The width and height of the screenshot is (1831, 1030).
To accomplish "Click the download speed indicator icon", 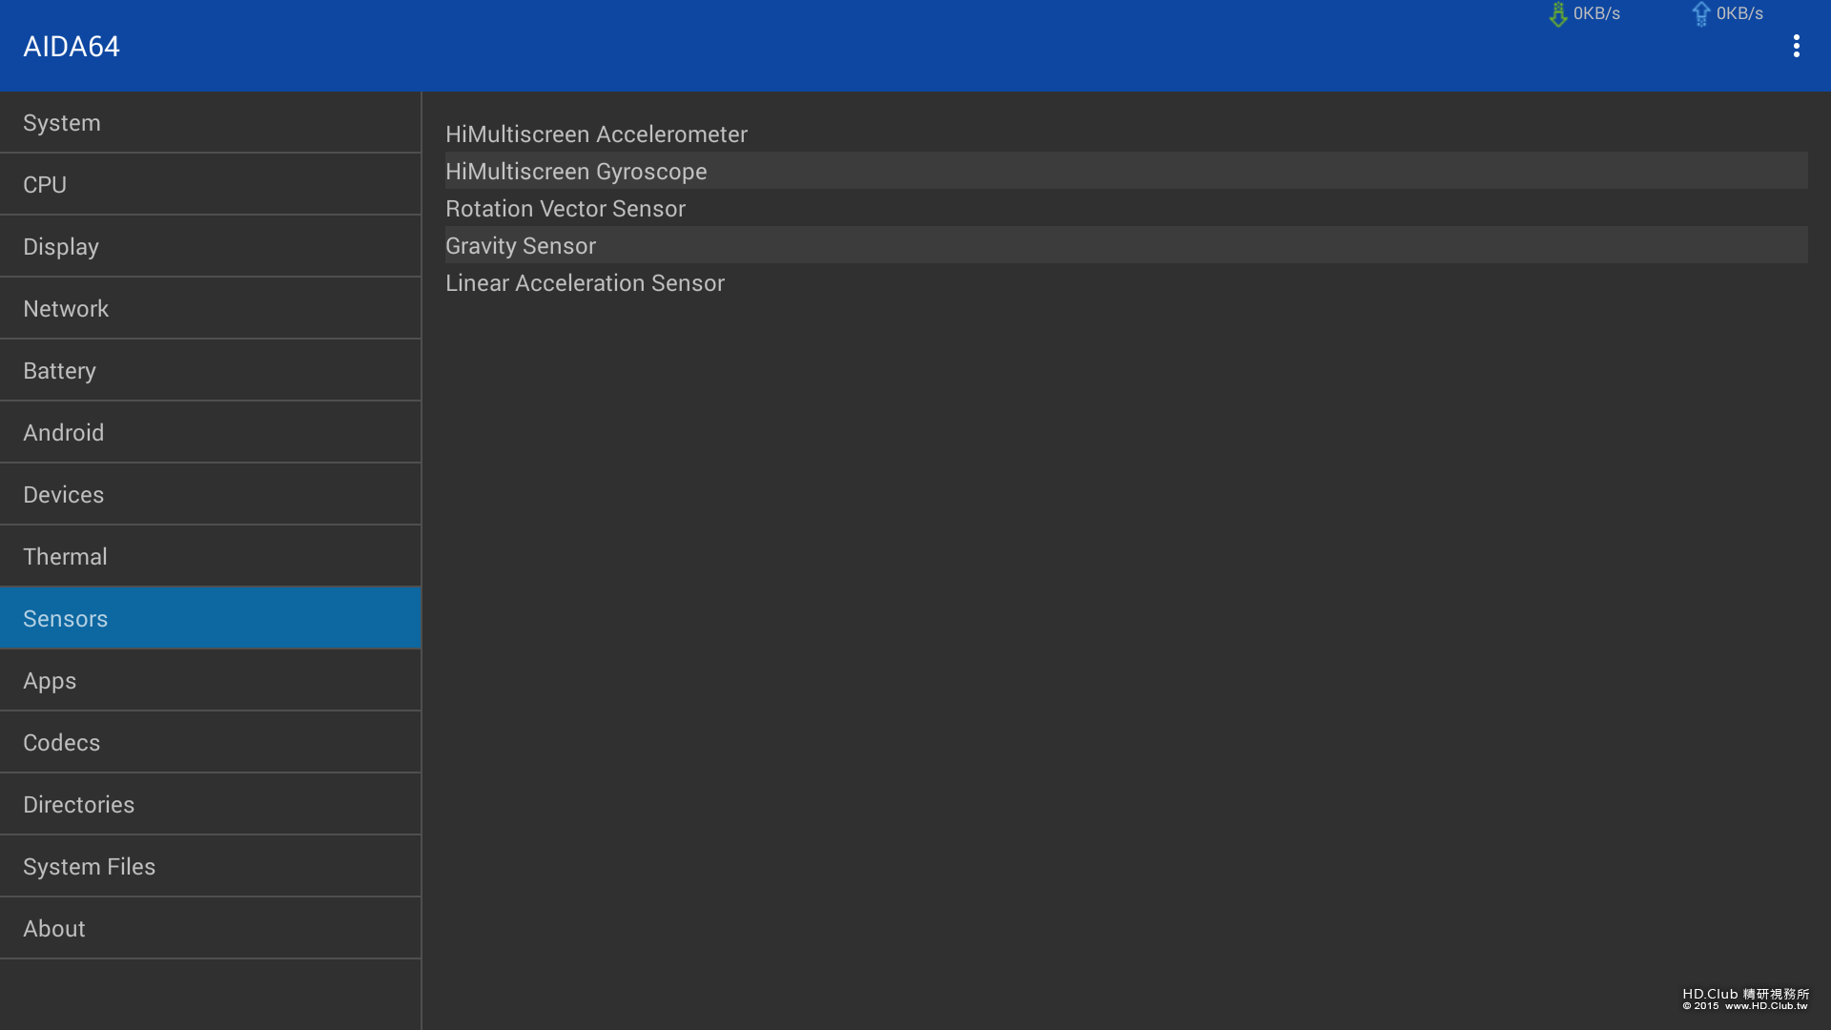I will tap(1558, 14).
